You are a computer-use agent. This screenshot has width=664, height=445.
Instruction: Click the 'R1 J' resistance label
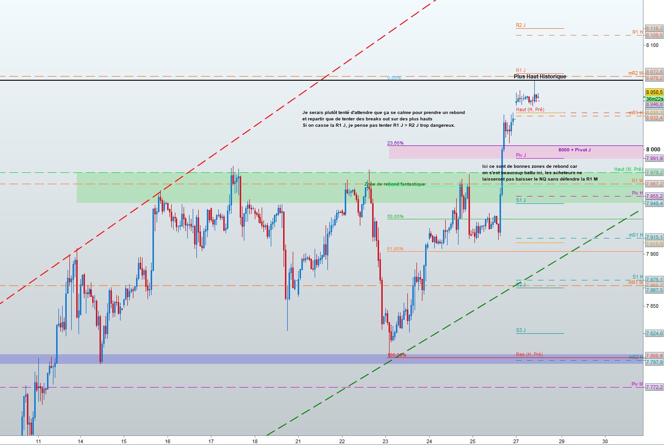tap(521, 71)
